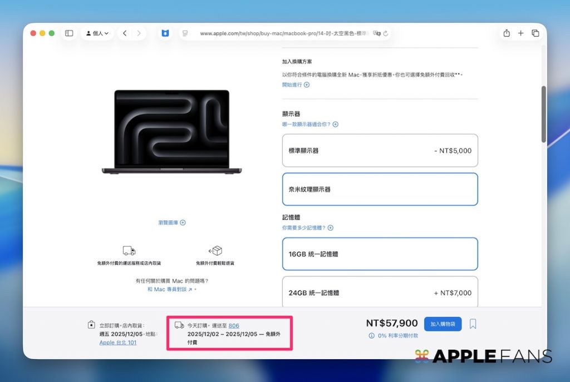Open the Share icon in toolbar
Screen dimensions: 570x382
[507, 33]
